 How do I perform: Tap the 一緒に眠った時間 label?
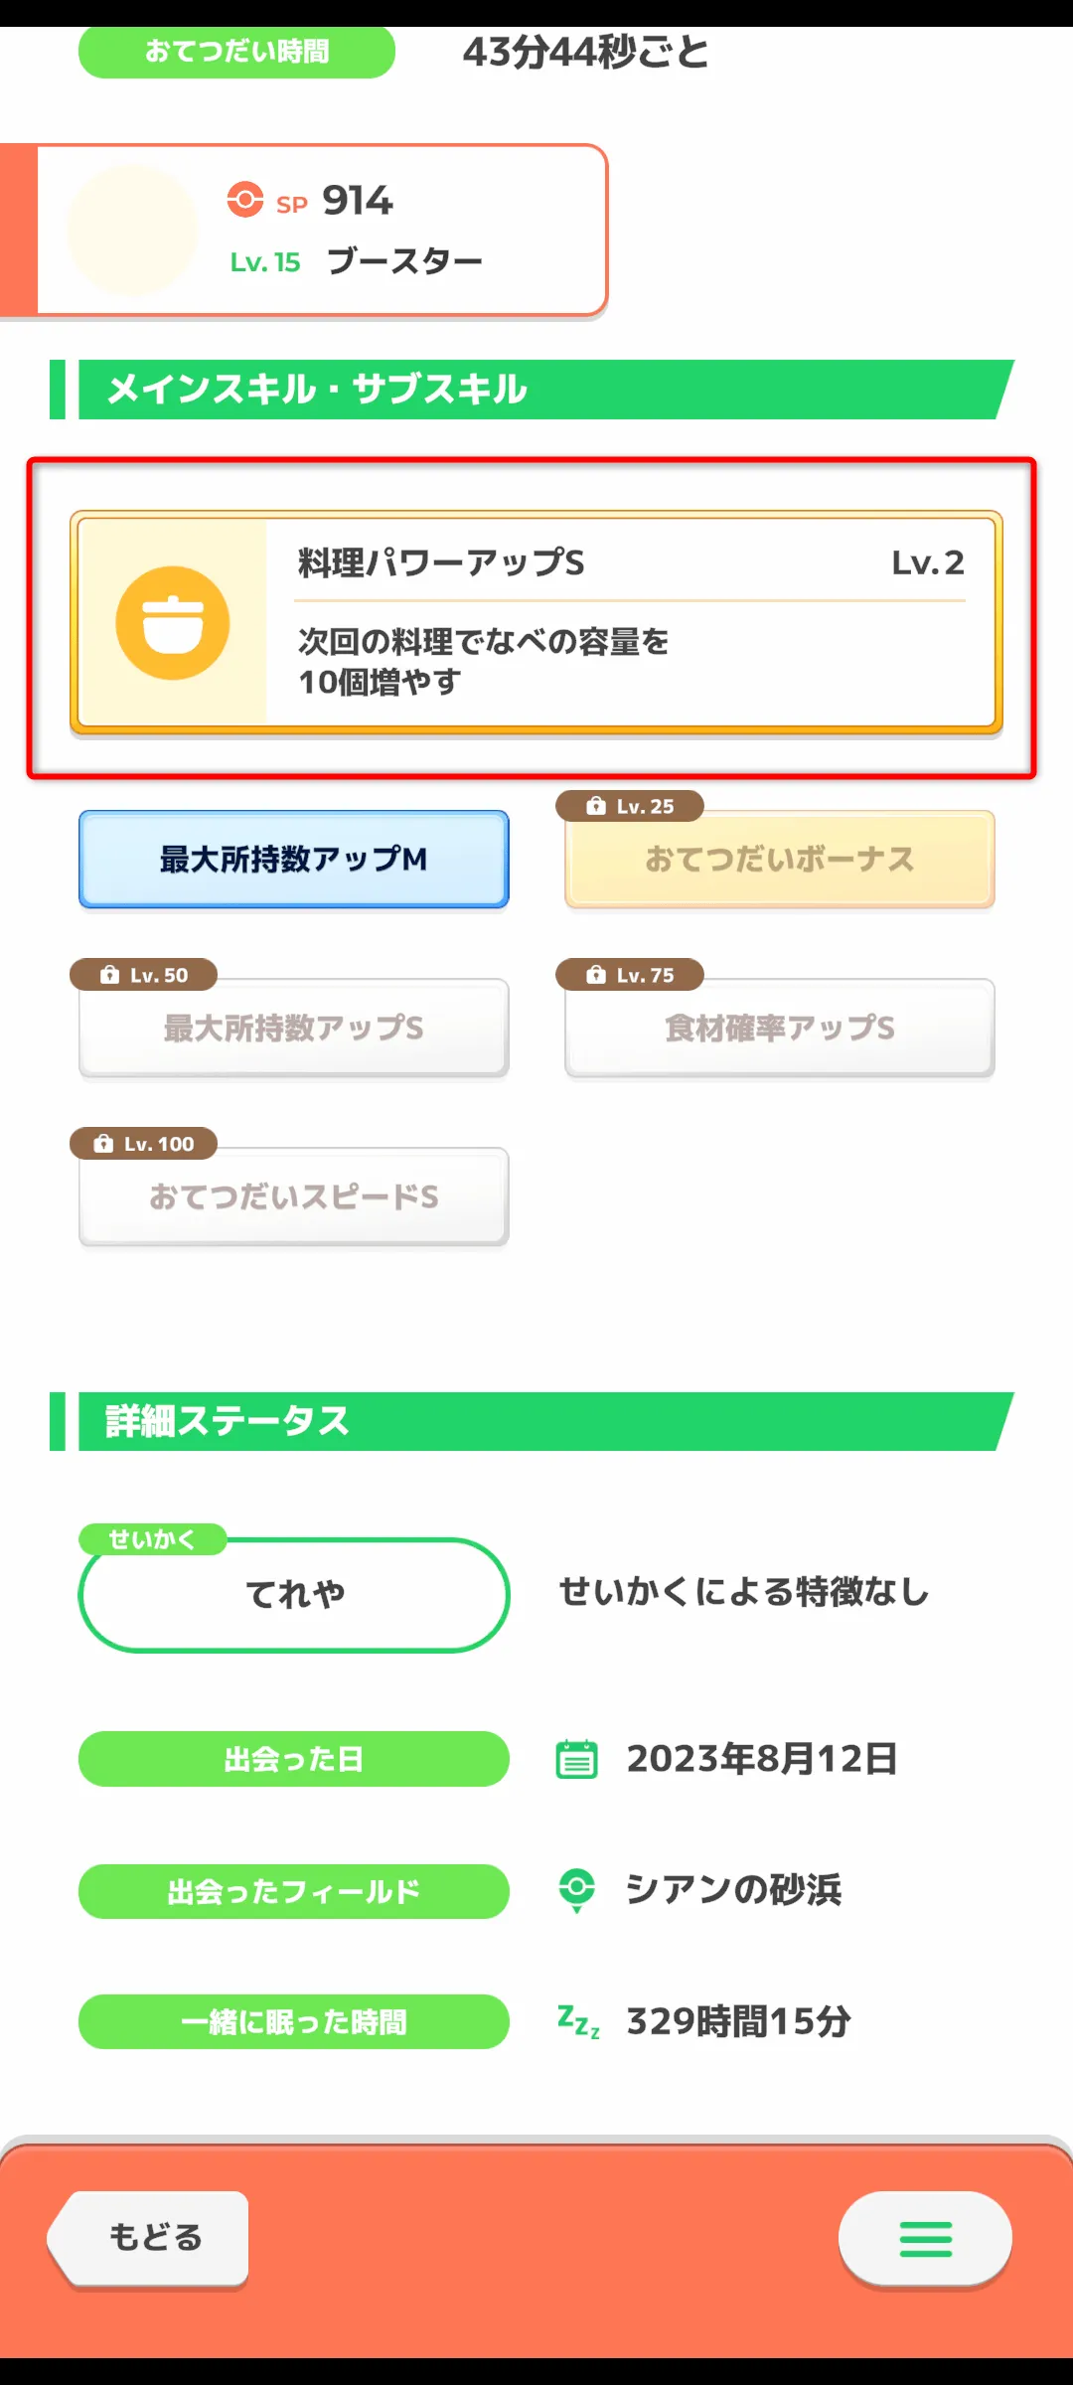[294, 2021]
